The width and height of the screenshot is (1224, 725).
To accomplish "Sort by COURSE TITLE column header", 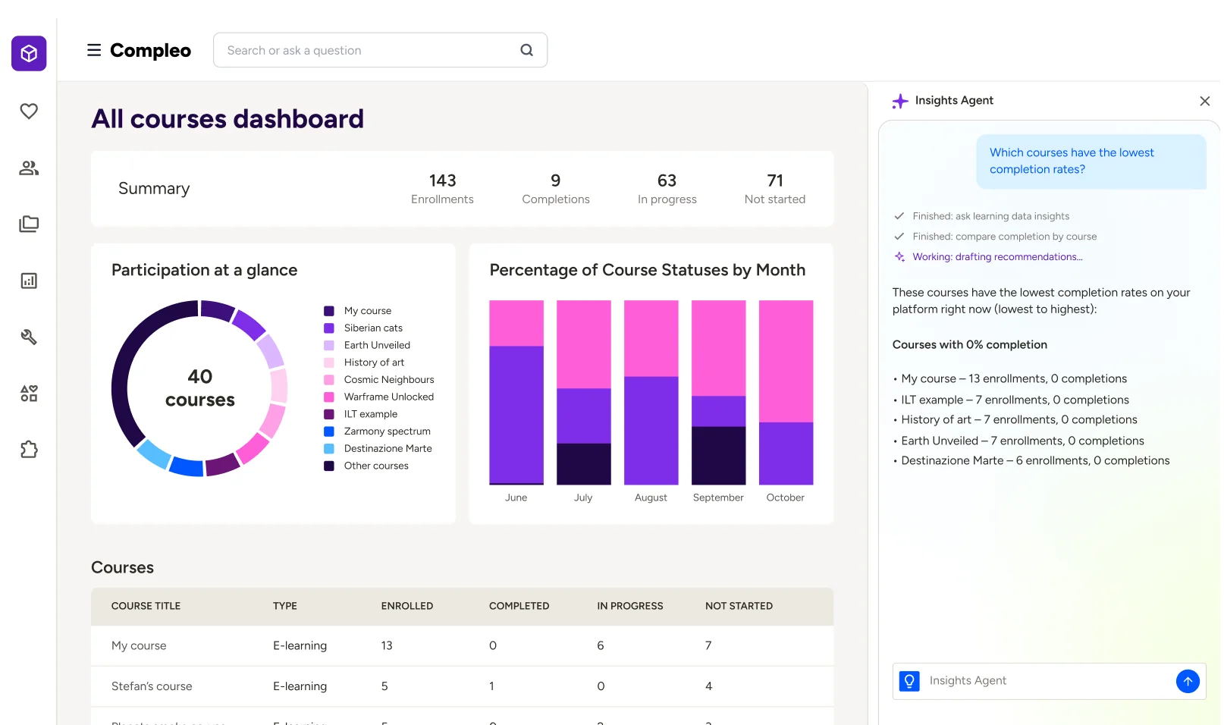I will click(x=146, y=606).
